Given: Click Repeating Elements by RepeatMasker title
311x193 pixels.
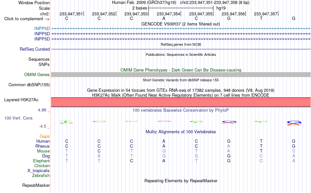Looking at the screenshot, I should click(181, 181).
